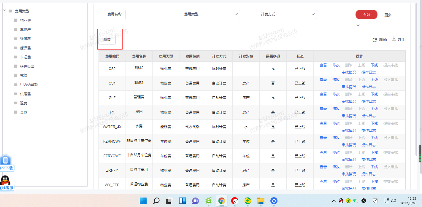The width and height of the screenshot is (422, 207).
Task: Click the 刷新 refresh icon
Action: point(375,40)
